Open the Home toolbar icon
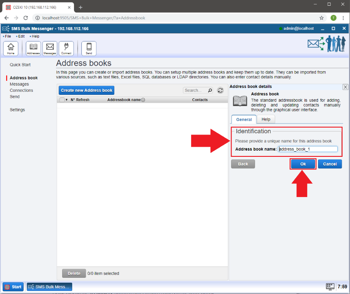 (10, 48)
